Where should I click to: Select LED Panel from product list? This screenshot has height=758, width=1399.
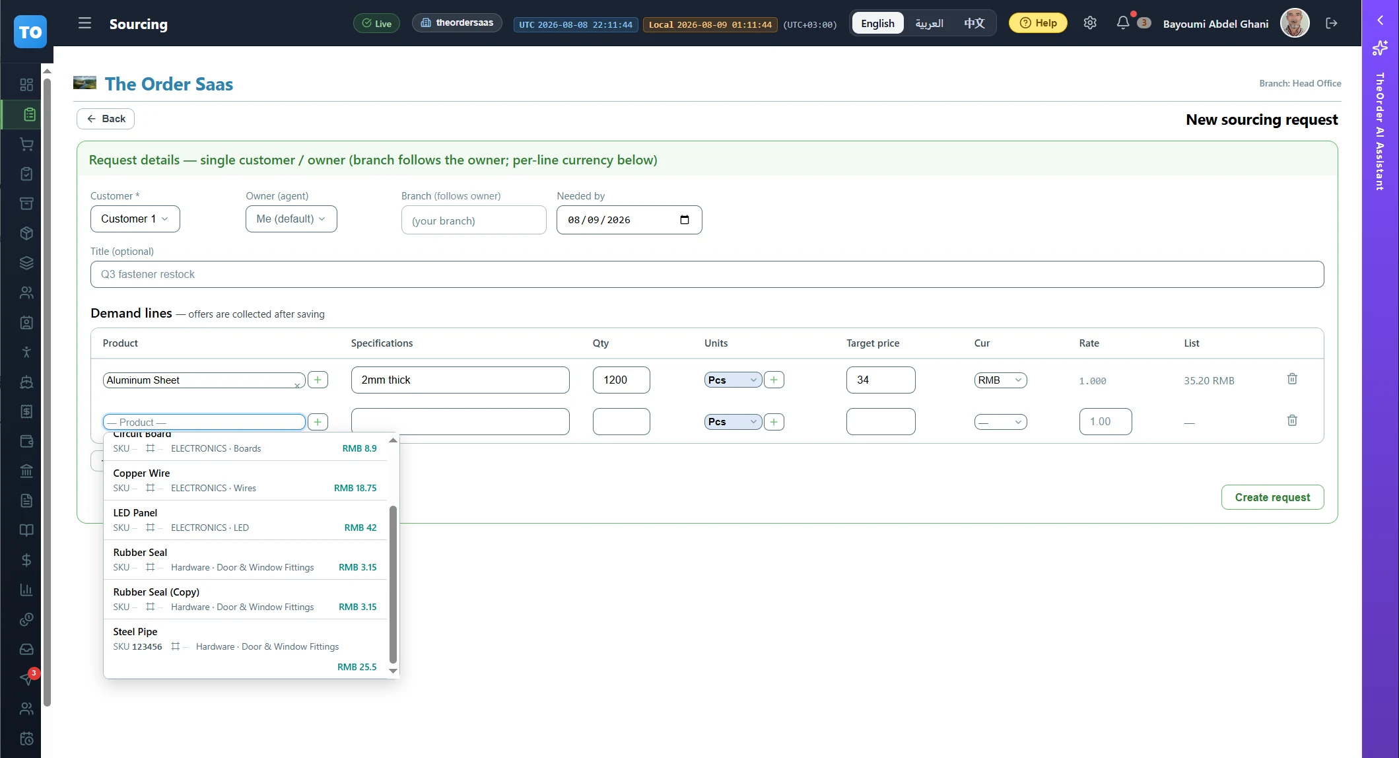[x=245, y=520]
